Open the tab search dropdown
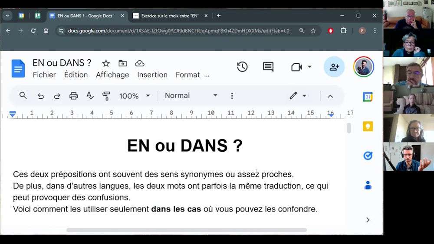 (x=7, y=16)
